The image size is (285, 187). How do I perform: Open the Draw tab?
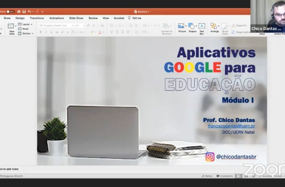[x=7, y=18]
